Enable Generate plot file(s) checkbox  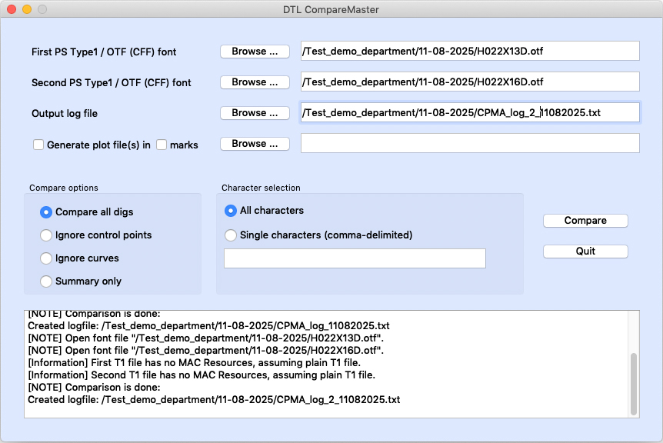[38, 145]
